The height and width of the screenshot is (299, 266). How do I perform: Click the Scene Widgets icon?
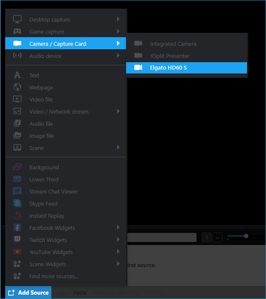pos(17,264)
